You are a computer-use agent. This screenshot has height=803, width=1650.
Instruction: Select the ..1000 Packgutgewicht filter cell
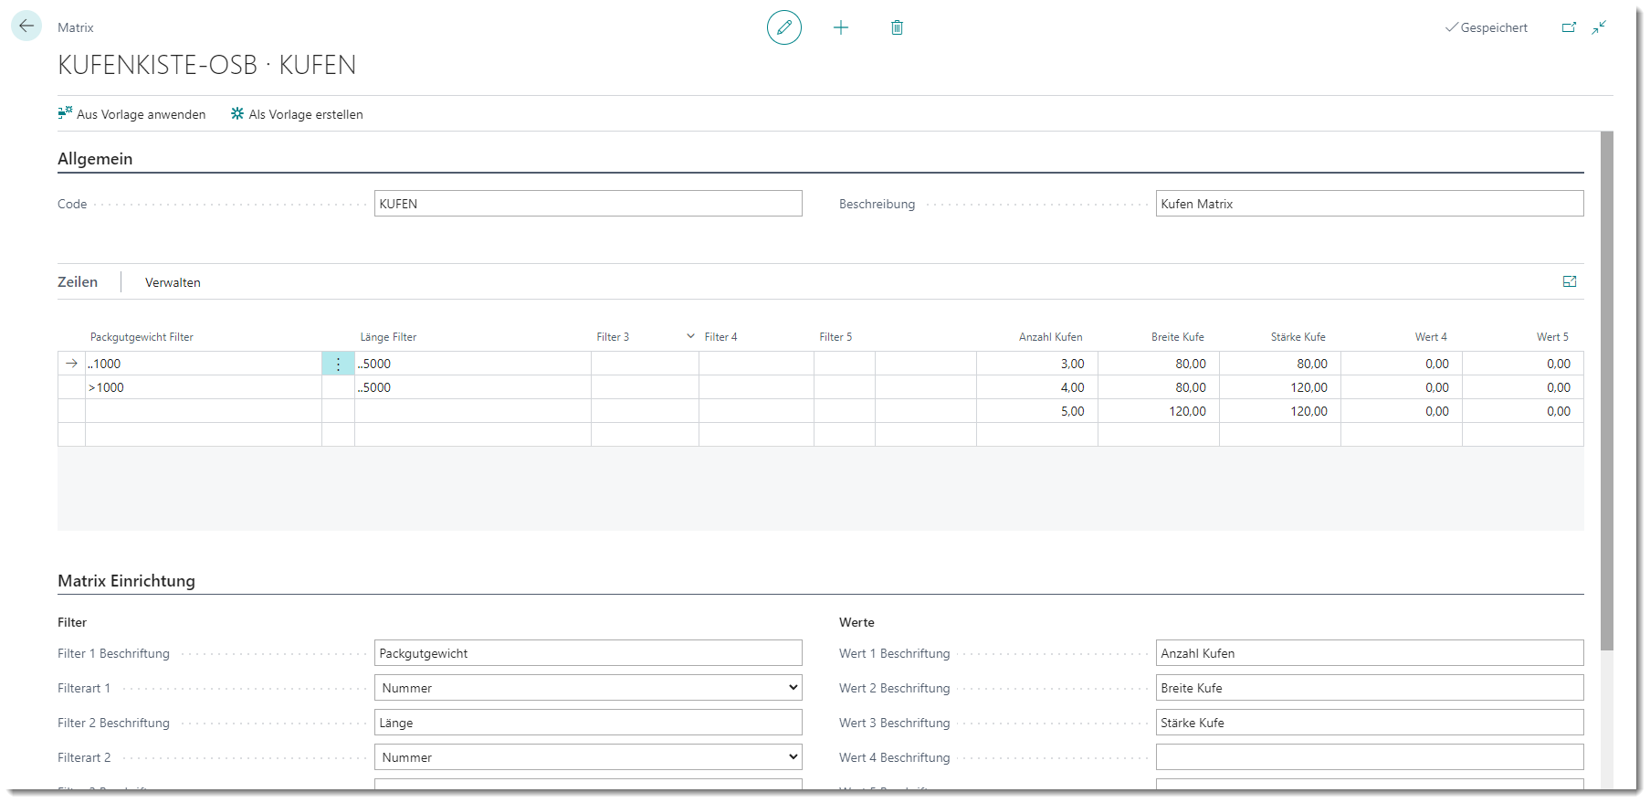(x=203, y=364)
